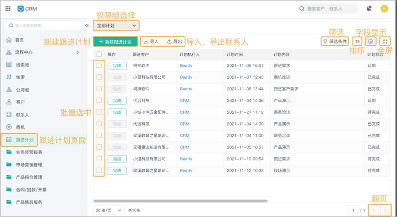Click the 市场营销管理 folder icon
This screenshot has height=217, width=397.
pyautogui.click(x=9, y=165)
